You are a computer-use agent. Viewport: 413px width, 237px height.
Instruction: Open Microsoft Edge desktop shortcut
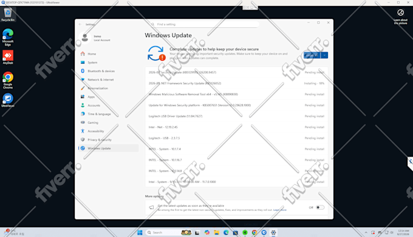8,38
